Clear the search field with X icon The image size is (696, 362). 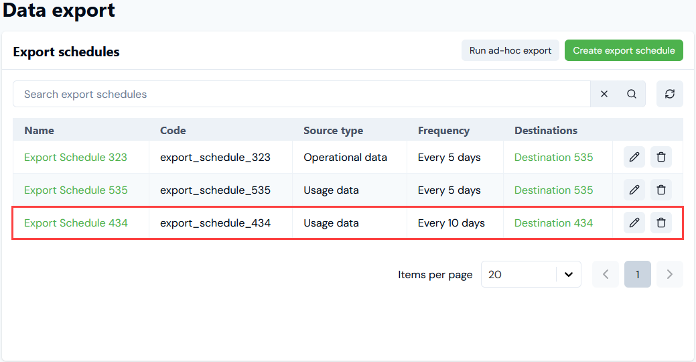point(604,94)
